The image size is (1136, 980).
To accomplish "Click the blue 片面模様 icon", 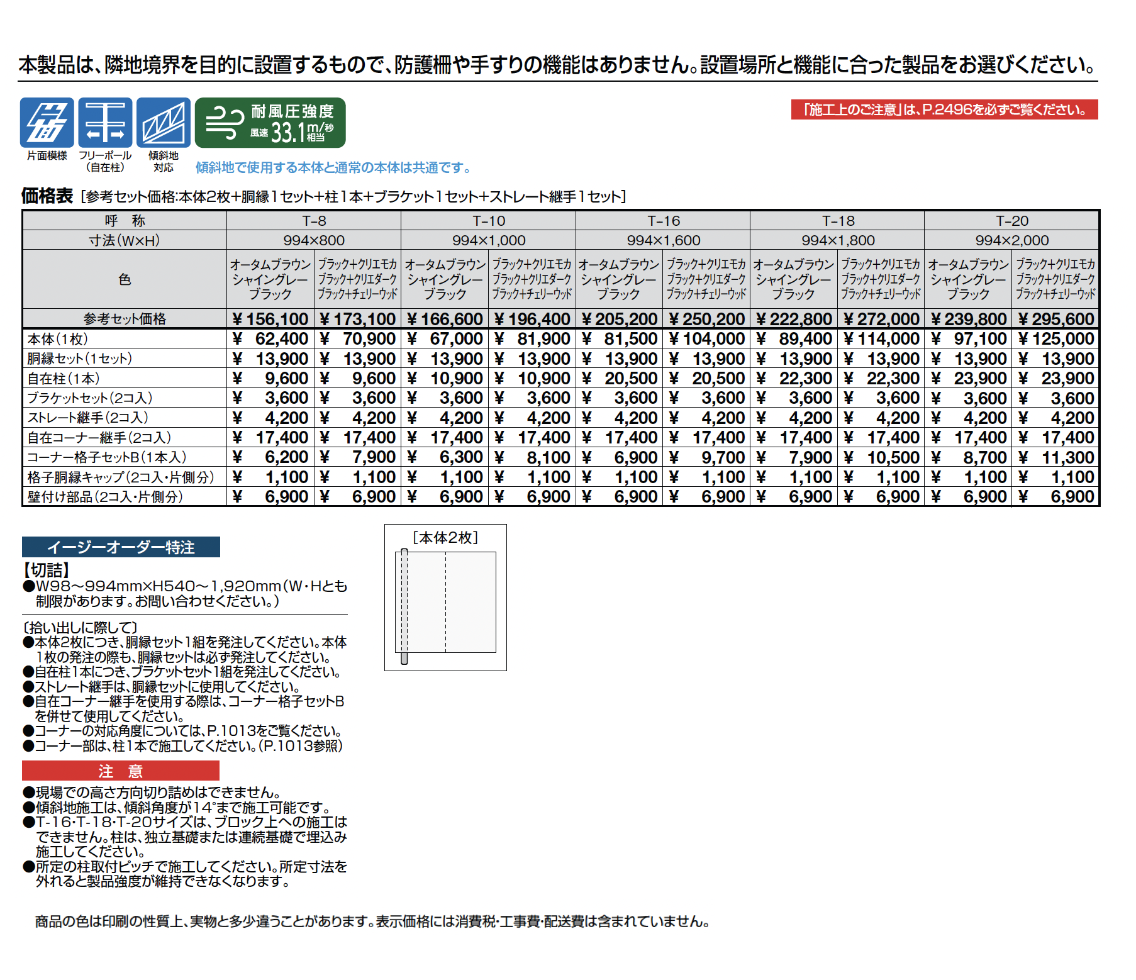I will point(47,123).
